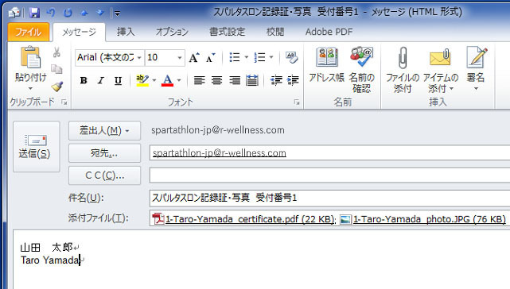Expand the Signature (署名) dropdown
The height and width of the screenshot is (289, 510).
pyautogui.click(x=476, y=88)
